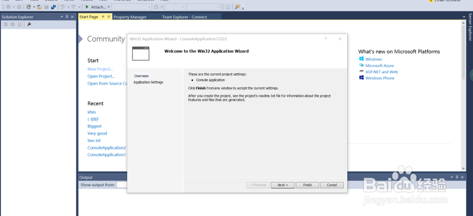
Task: Switch to the Property Manager tab
Action: (130, 17)
